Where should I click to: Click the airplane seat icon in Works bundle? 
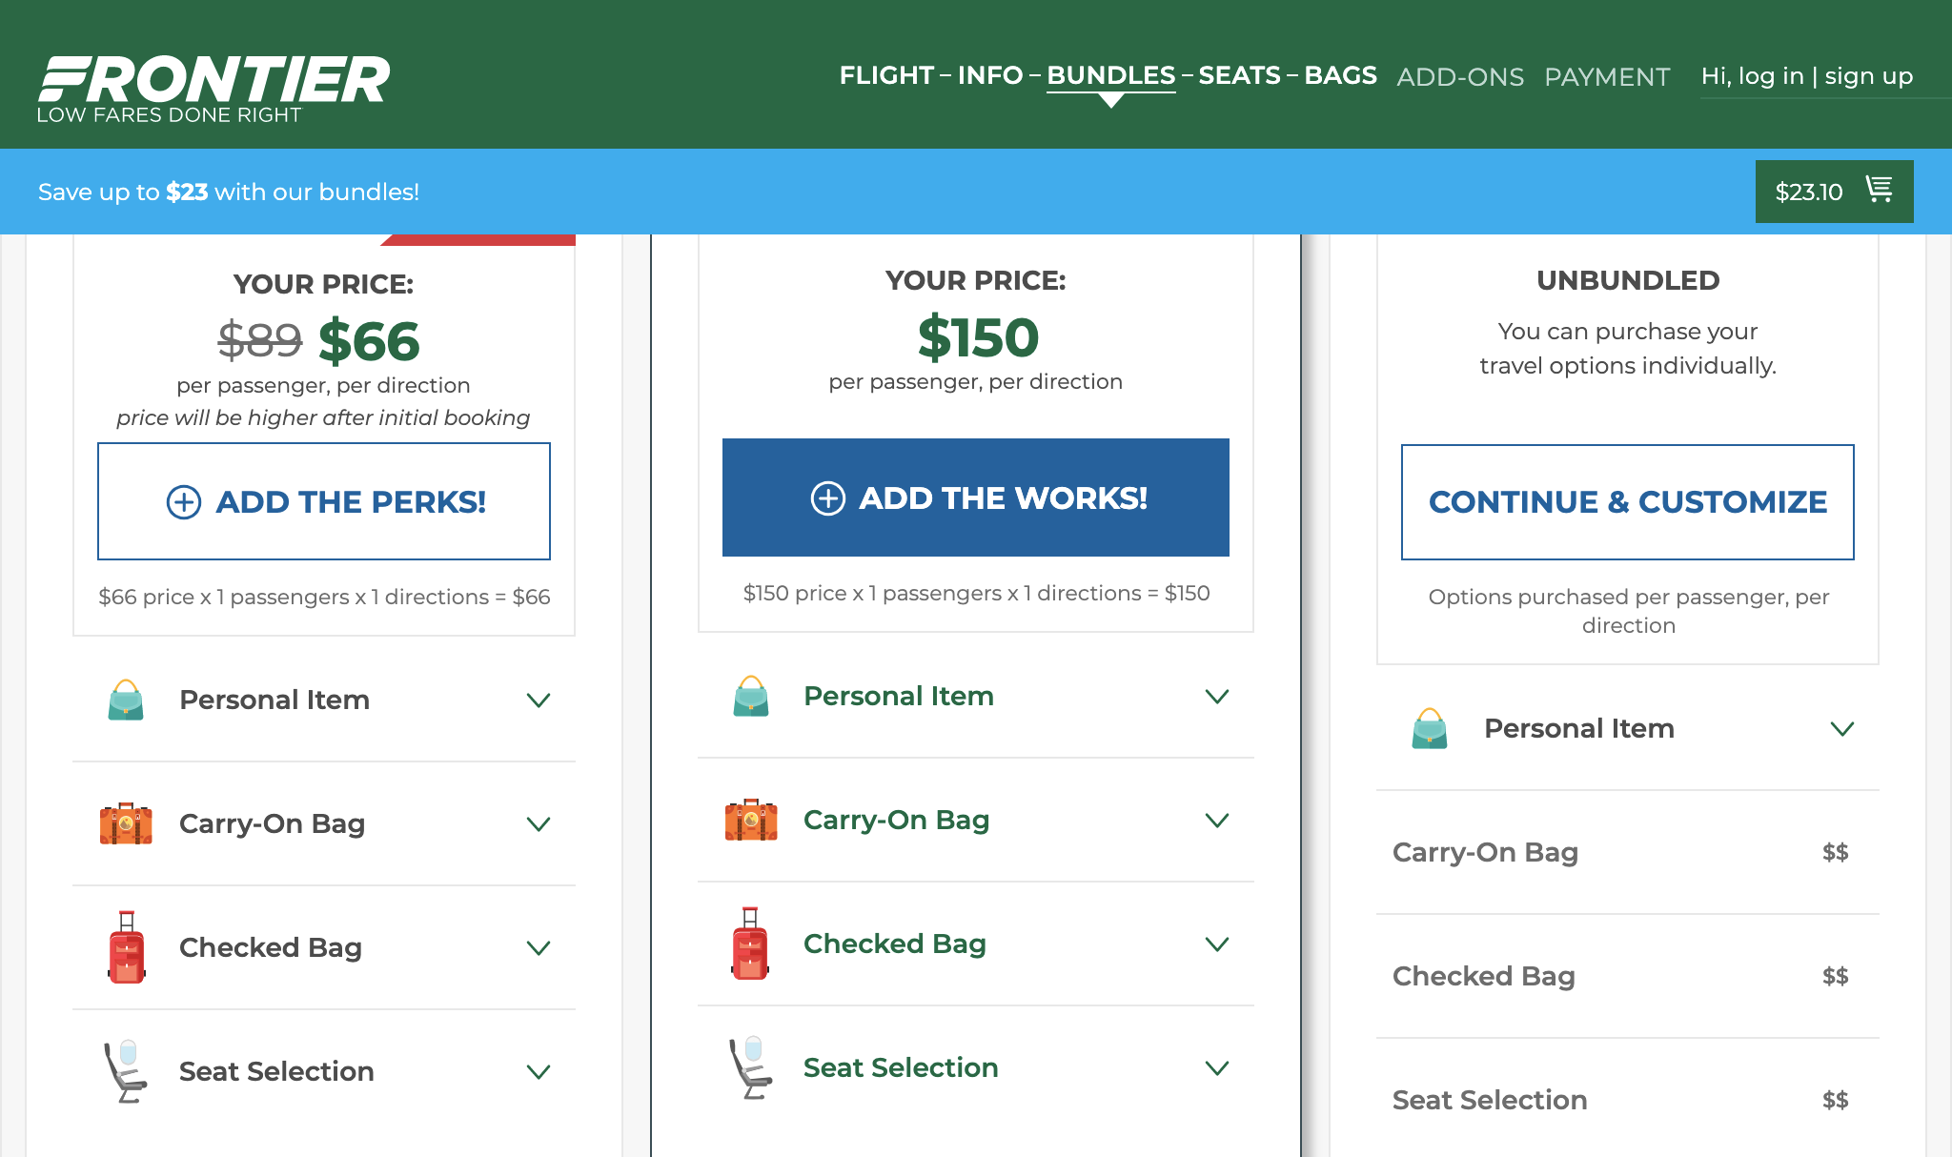point(751,1067)
